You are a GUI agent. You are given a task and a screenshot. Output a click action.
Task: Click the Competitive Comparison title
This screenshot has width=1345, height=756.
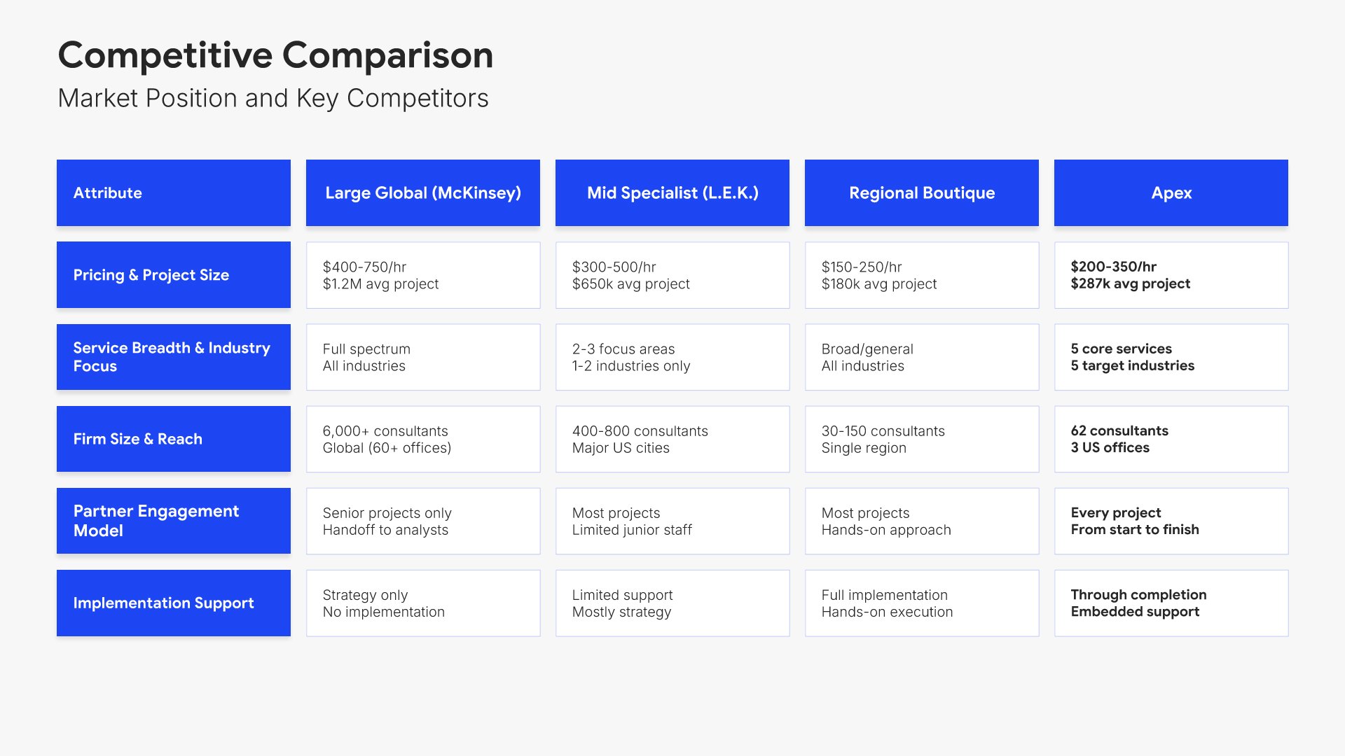point(275,55)
